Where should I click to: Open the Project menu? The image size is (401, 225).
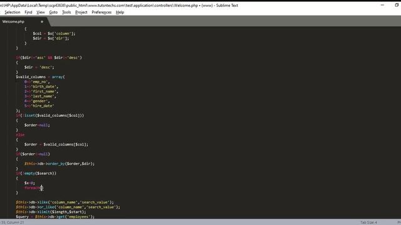tap(81, 12)
